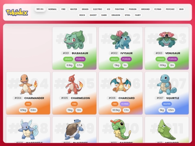195x146 pixels.
Task: Click the #007 number label
Action: 160,98
